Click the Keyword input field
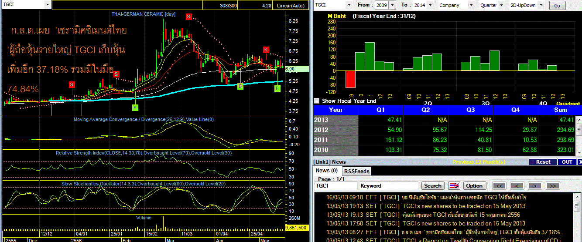 388,185
